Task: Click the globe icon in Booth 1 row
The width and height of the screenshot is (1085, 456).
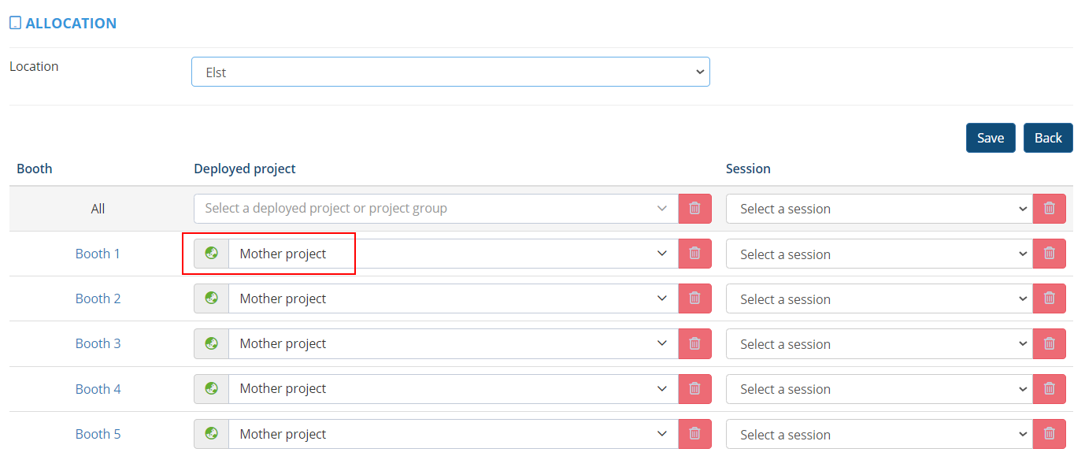Action: (x=211, y=254)
